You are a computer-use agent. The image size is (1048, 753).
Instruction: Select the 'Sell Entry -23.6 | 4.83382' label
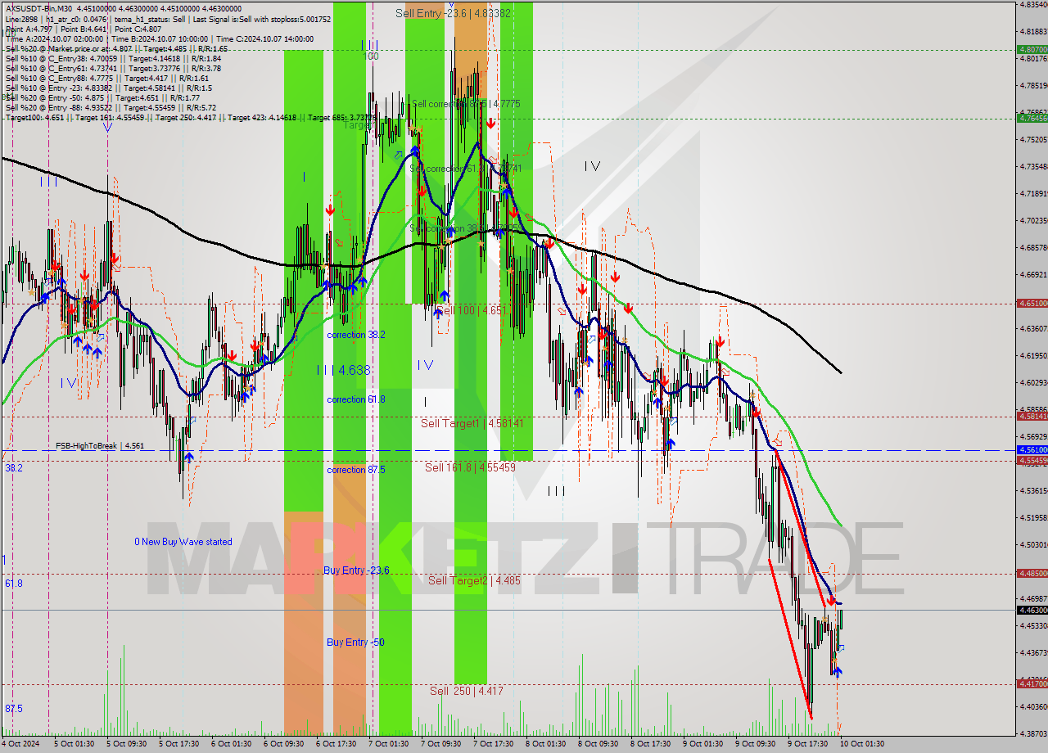point(453,13)
